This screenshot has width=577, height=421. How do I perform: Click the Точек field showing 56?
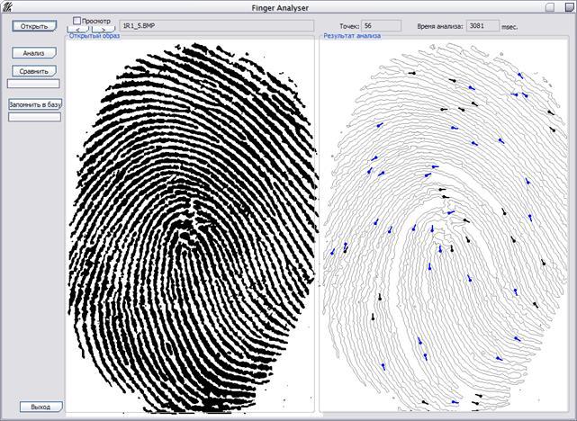click(x=380, y=26)
